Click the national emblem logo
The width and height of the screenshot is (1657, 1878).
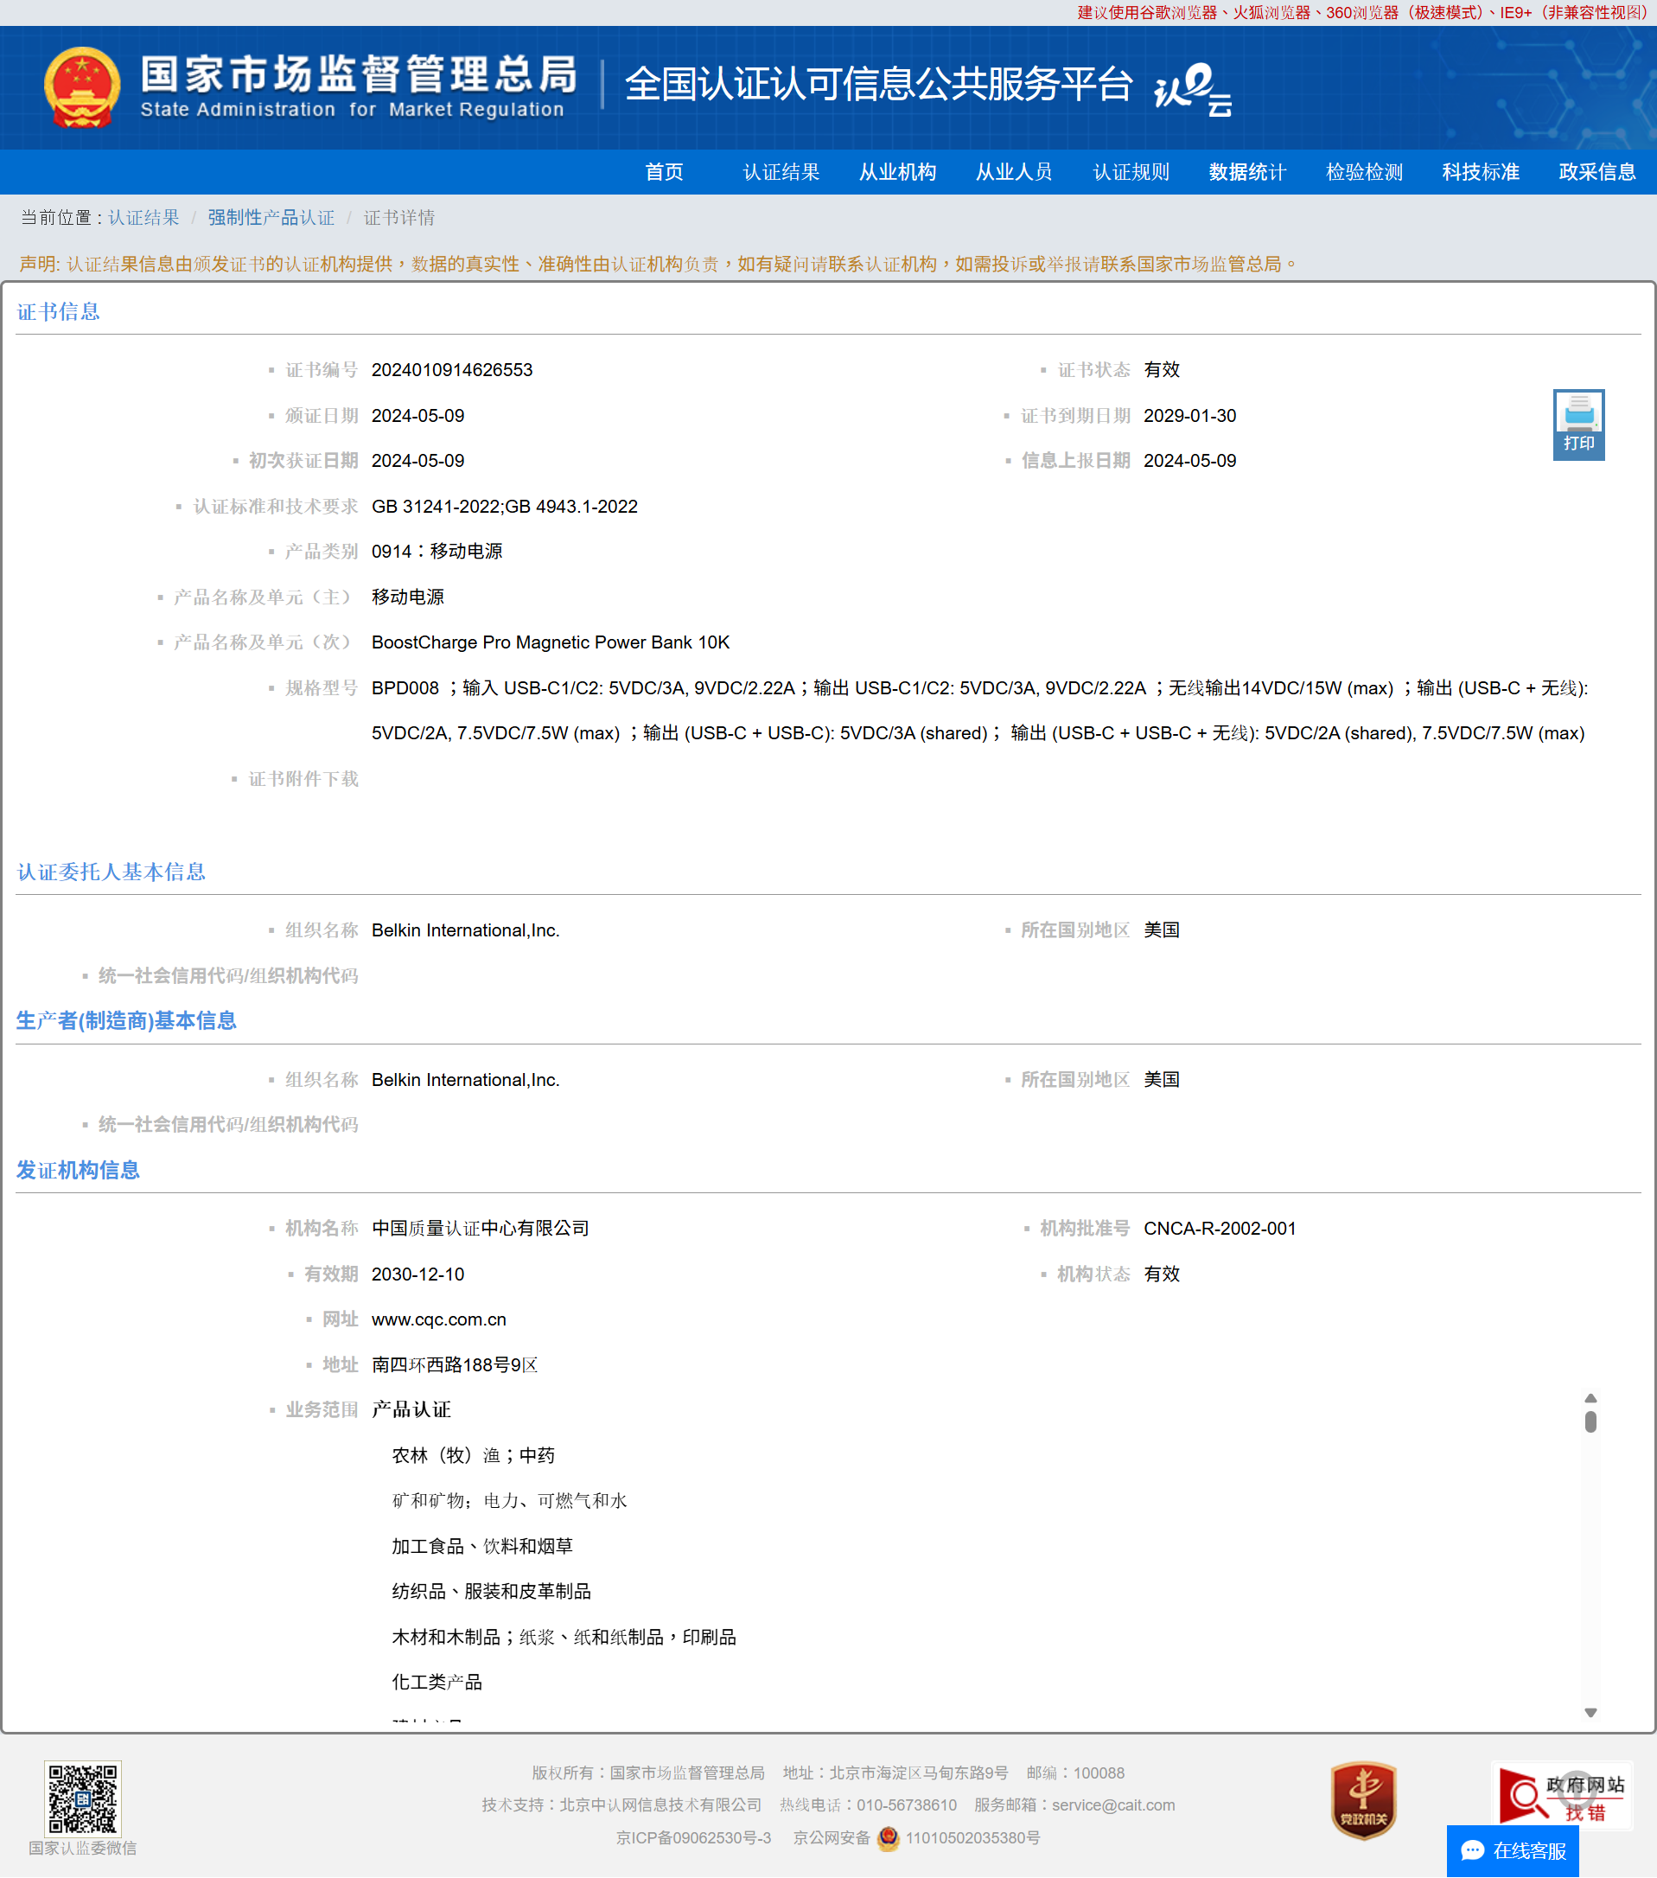[x=83, y=88]
